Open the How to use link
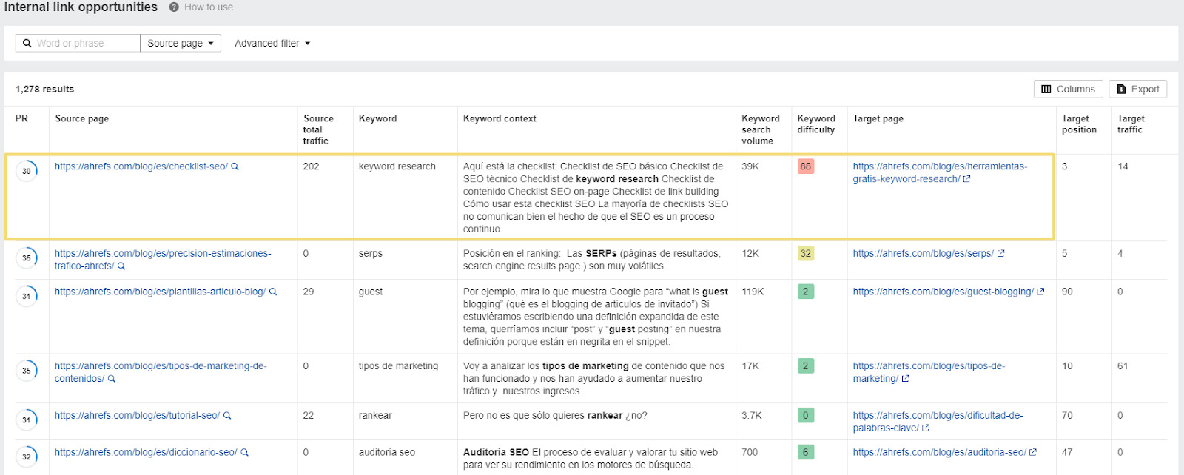Image resolution: width=1184 pixels, height=475 pixels. point(209,7)
